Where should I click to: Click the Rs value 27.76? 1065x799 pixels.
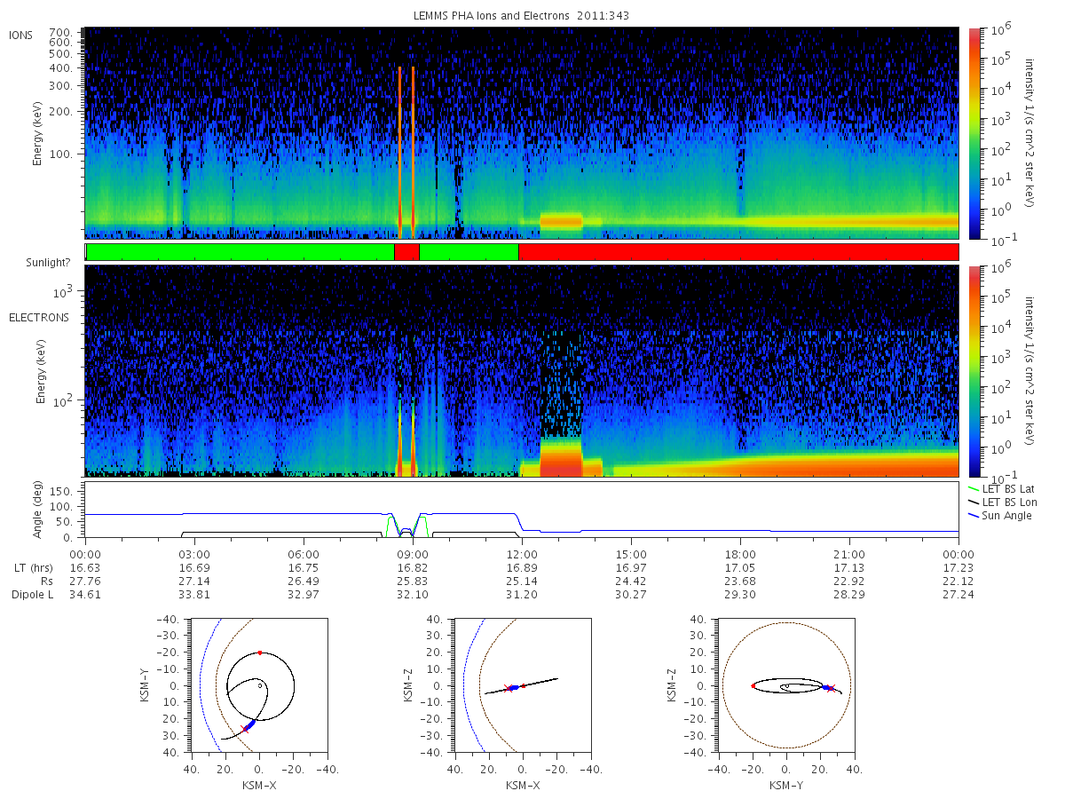[85, 581]
